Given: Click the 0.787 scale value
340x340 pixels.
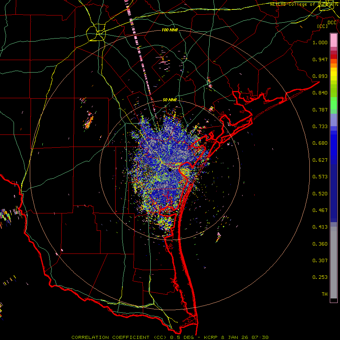Looking at the screenshot, I should pyautogui.click(x=320, y=110).
